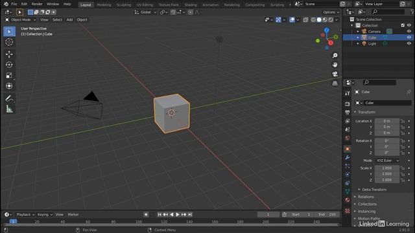Hide the Light in outliner
The height and width of the screenshot is (233, 415).
tap(409, 43)
